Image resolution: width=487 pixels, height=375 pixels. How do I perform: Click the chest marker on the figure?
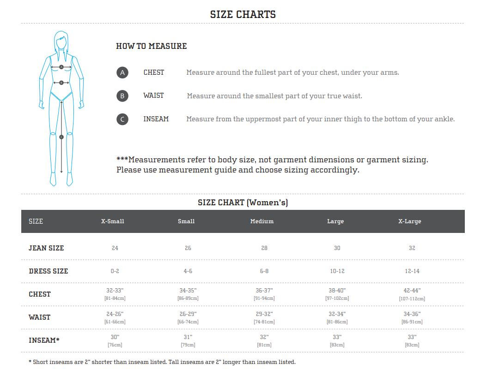61,67
